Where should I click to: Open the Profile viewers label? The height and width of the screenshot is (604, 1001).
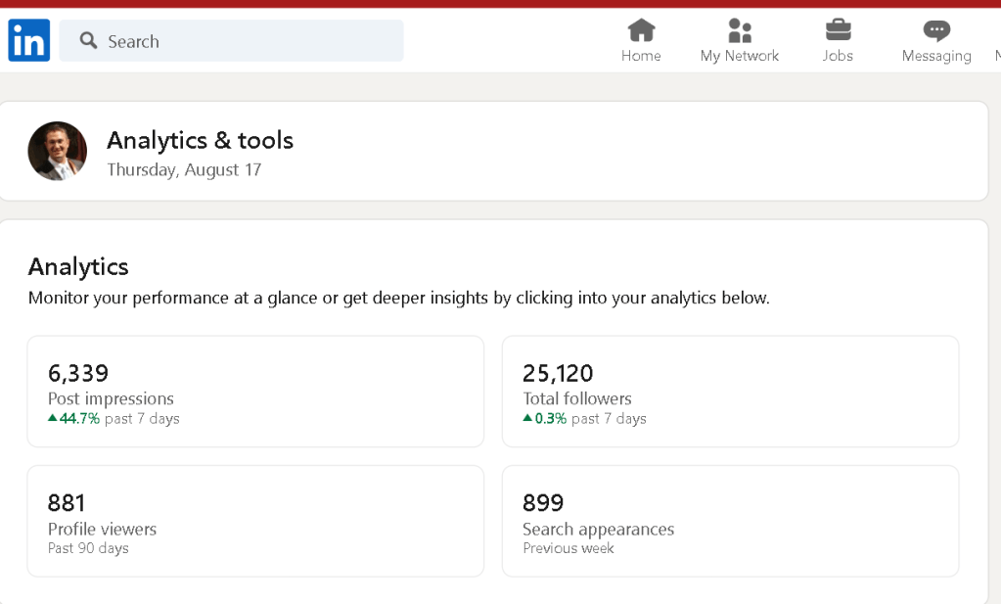pos(102,529)
